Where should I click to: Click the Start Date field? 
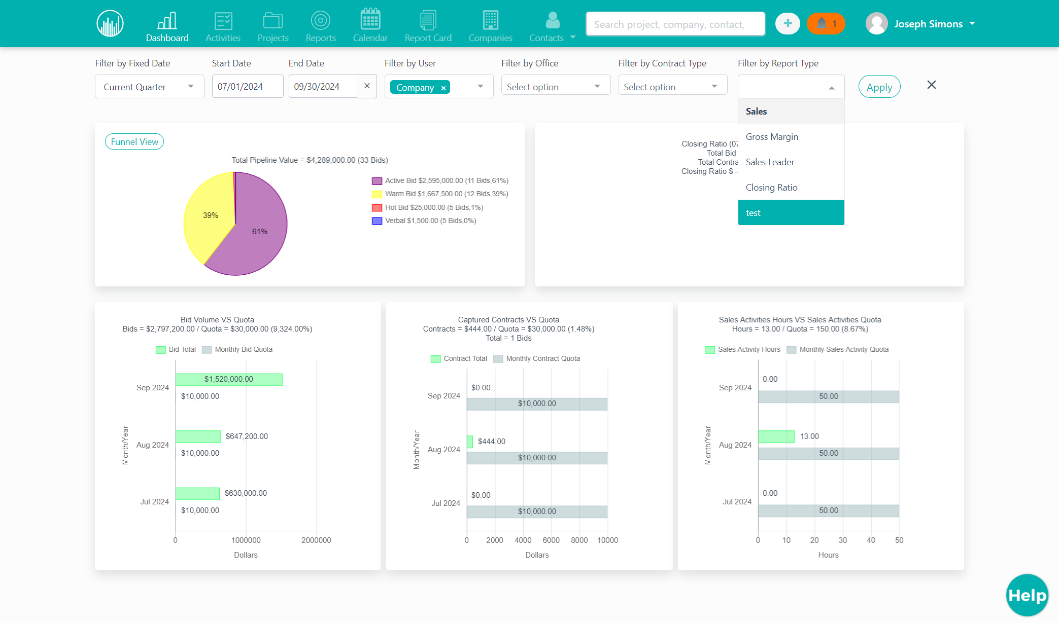click(248, 86)
